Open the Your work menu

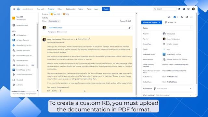41,9
